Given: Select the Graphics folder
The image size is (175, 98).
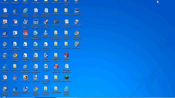Looking at the screenshot, I should tap(66, 11).
